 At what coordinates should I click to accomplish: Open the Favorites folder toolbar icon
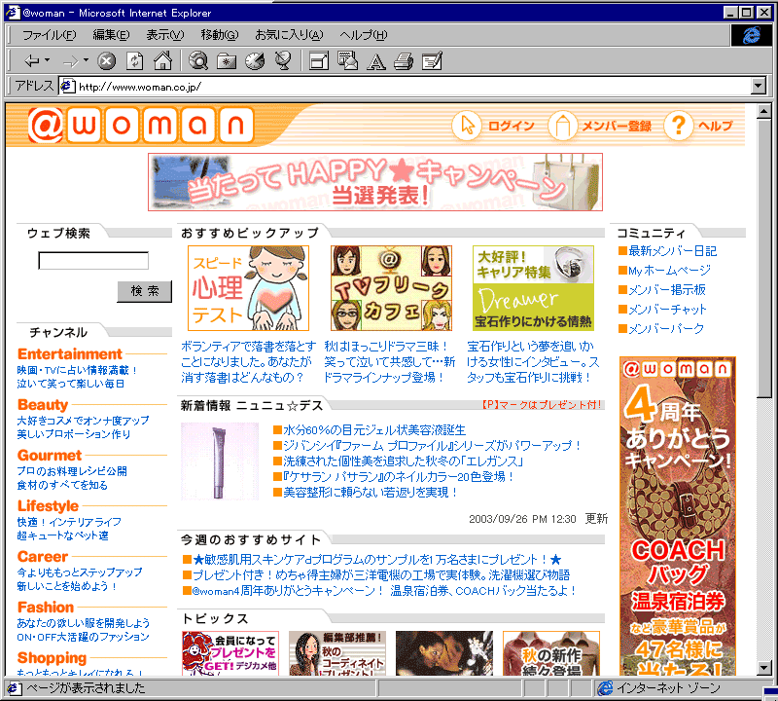[227, 61]
